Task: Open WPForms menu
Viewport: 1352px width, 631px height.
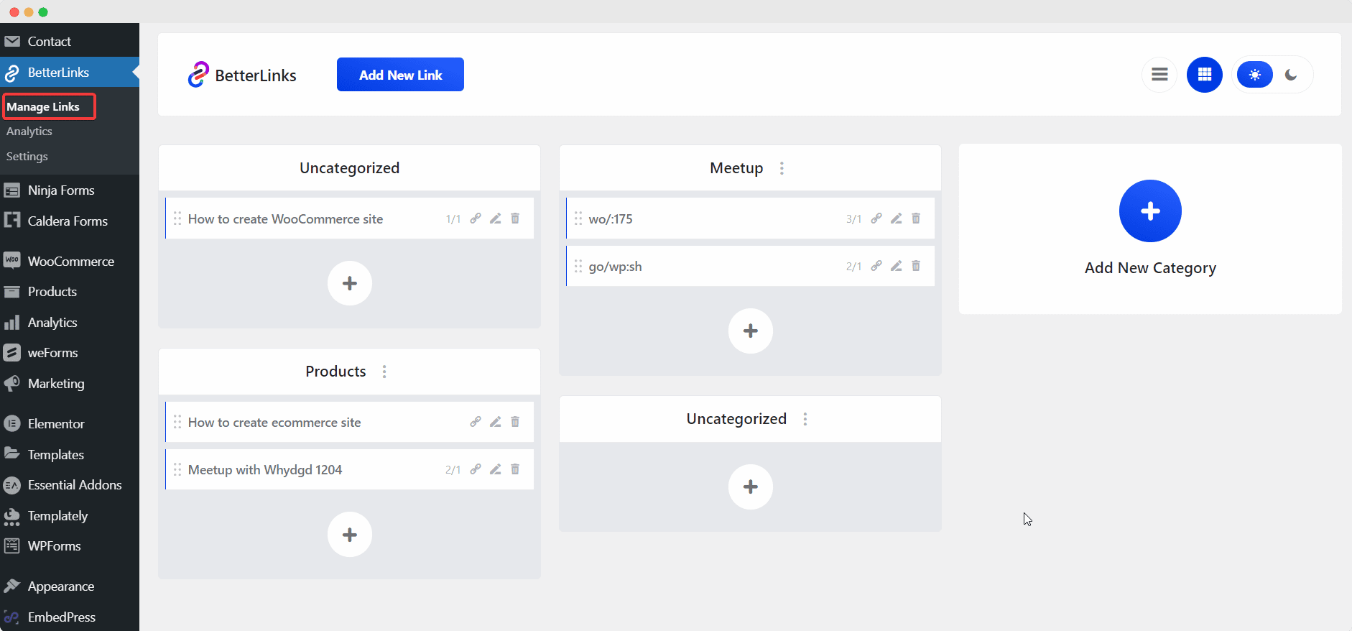Action: [x=70, y=546]
